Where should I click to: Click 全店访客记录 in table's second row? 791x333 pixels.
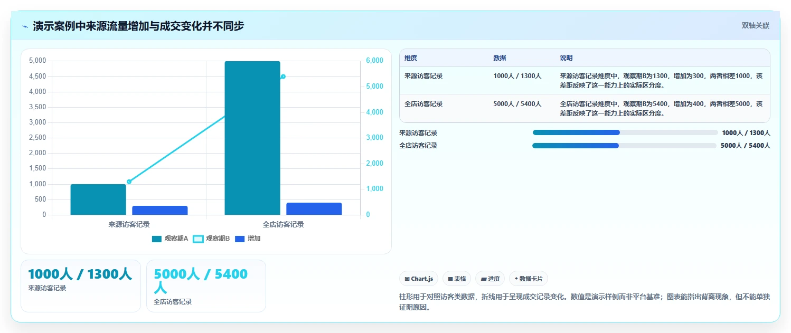coord(423,104)
